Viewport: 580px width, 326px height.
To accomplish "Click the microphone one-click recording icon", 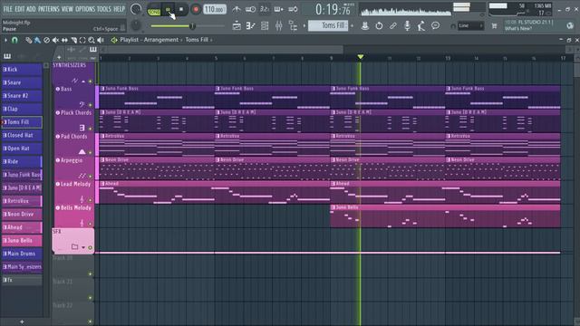I will click(407, 25).
